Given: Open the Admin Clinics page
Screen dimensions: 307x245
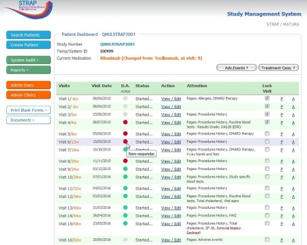Looking at the screenshot, I should (29, 95).
